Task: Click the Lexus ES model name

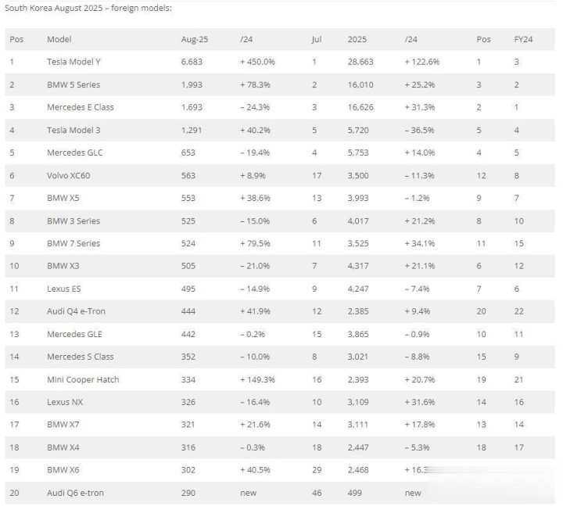Action: pyautogui.click(x=63, y=289)
